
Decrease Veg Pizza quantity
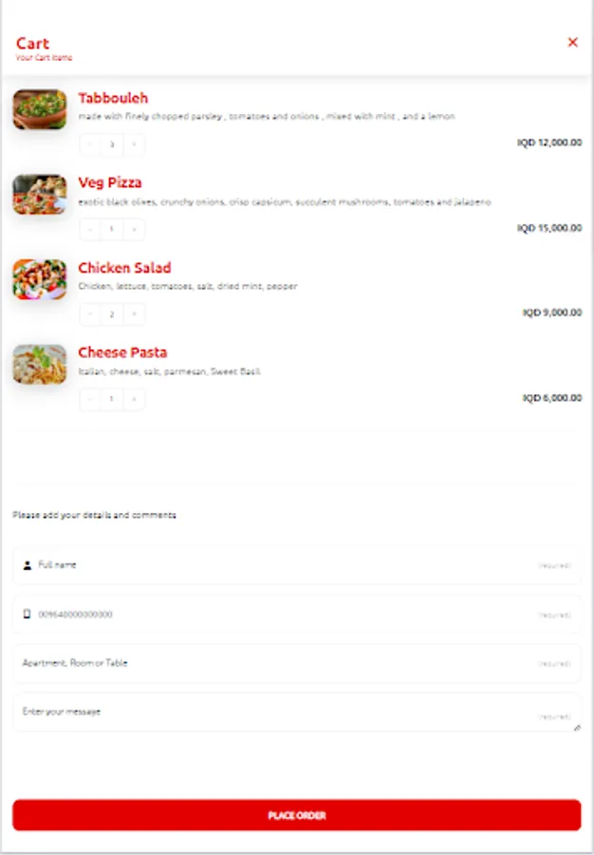coord(90,229)
